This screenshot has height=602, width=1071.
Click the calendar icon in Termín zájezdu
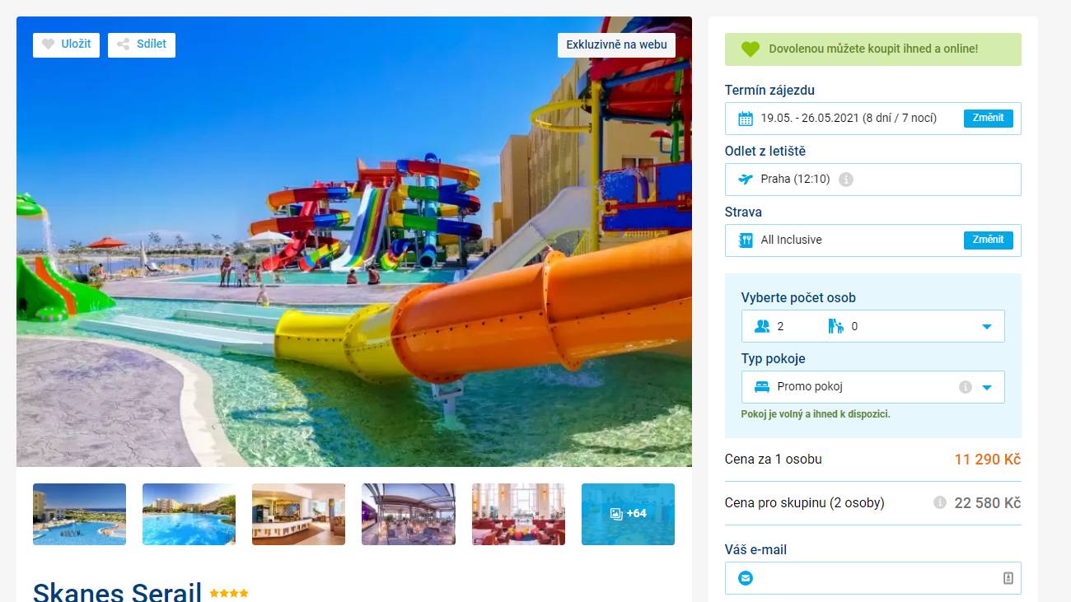(746, 119)
